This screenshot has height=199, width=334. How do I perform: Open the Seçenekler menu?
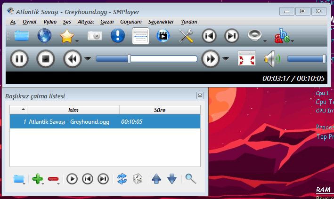click(161, 22)
